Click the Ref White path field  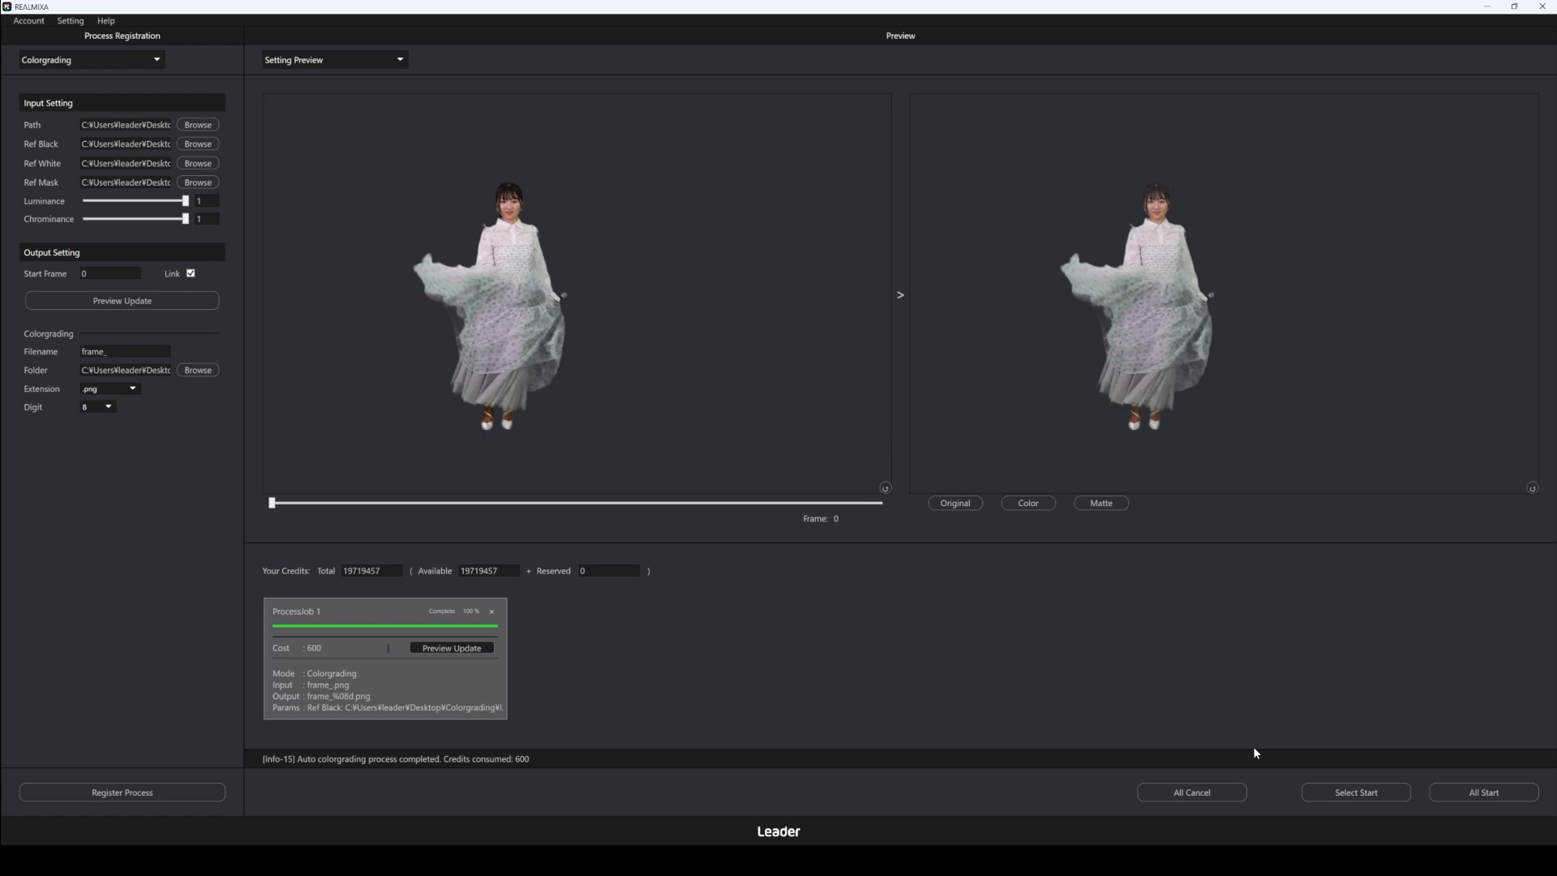click(125, 164)
